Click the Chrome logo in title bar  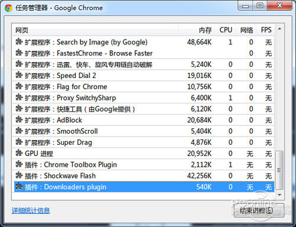tap(8, 8)
